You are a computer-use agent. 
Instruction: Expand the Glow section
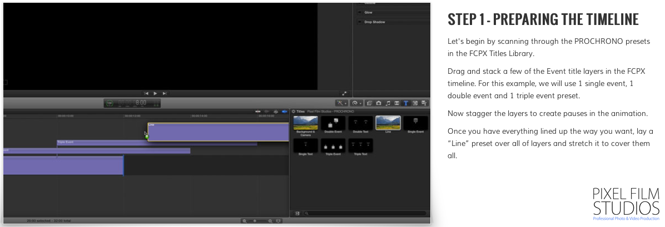click(368, 12)
